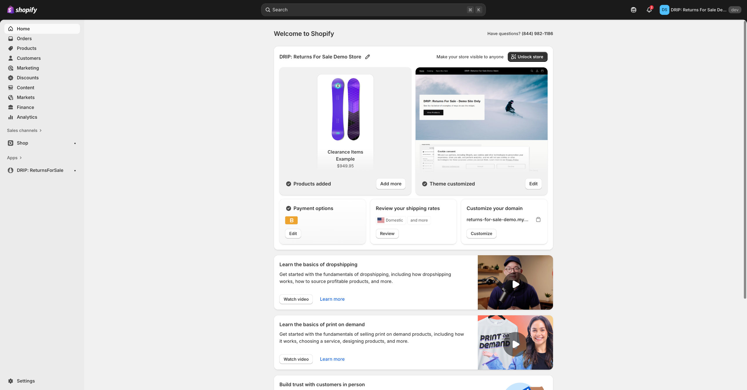Open Settings gear in sidebar
This screenshot has height=390, width=747.
(x=11, y=381)
